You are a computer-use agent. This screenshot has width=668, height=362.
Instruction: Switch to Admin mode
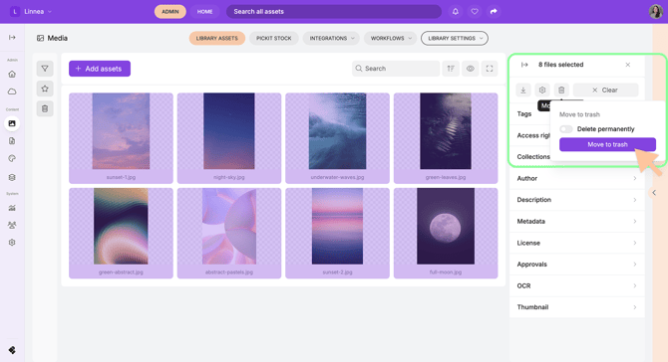tap(170, 12)
